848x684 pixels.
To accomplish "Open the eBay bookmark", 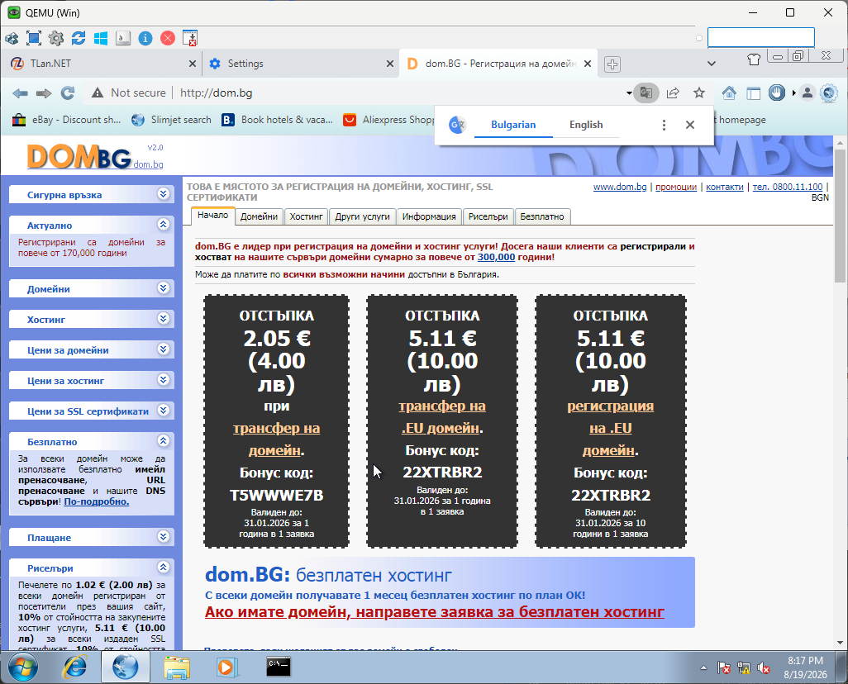I will [x=66, y=120].
